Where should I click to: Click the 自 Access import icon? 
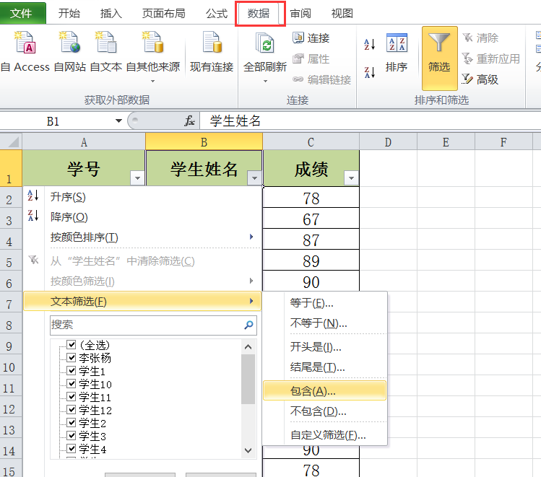click(25, 43)
